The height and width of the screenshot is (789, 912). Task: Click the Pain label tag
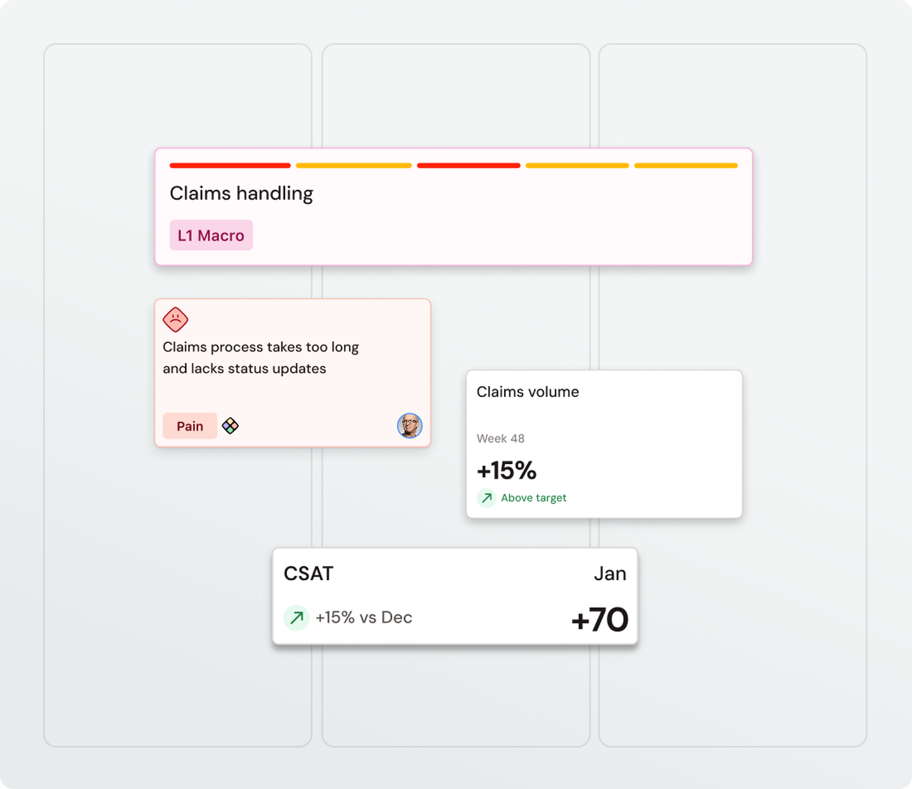coord(190,426)
